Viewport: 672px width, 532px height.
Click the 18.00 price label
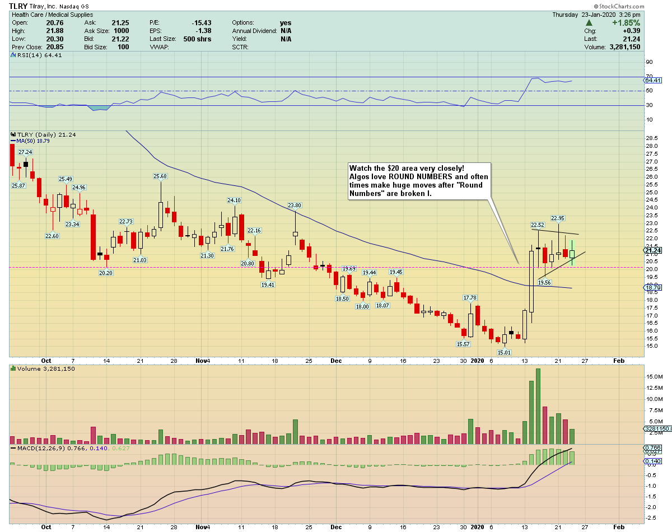[x=363, y=306]
